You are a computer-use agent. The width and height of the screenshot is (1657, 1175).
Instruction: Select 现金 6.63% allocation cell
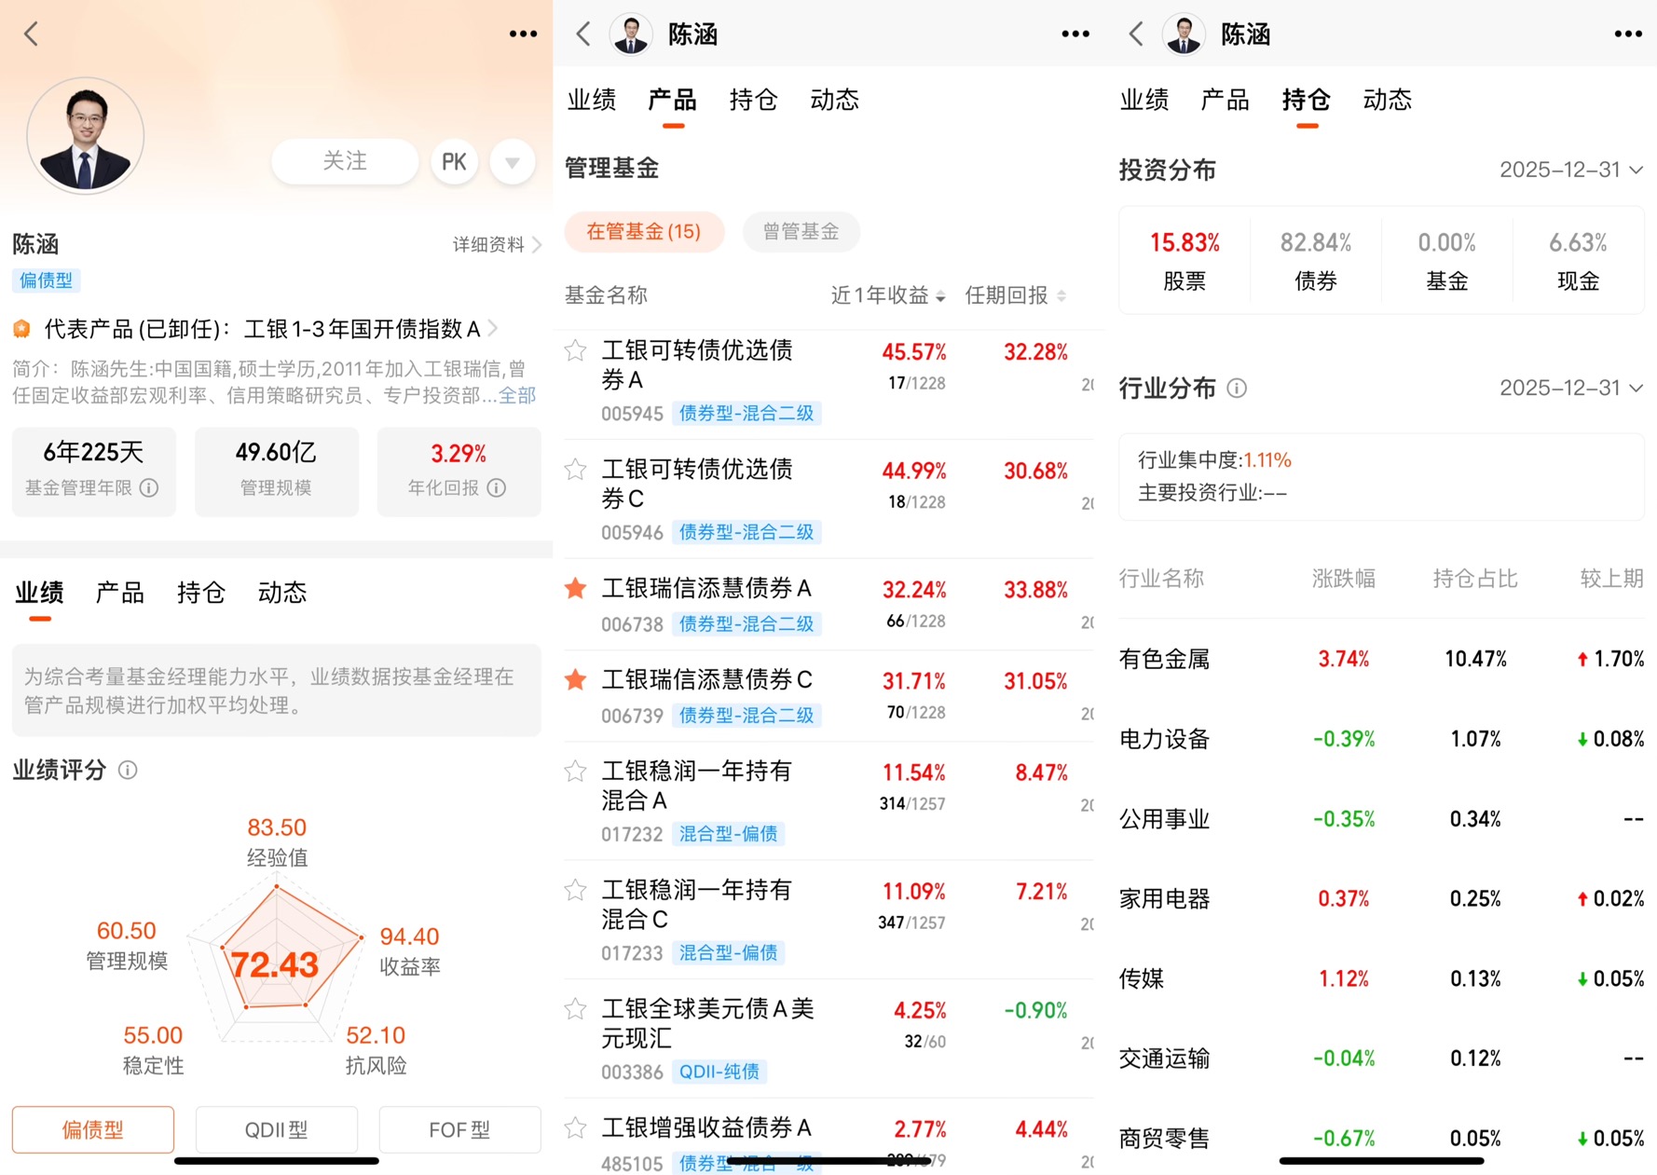[1578, 260]
